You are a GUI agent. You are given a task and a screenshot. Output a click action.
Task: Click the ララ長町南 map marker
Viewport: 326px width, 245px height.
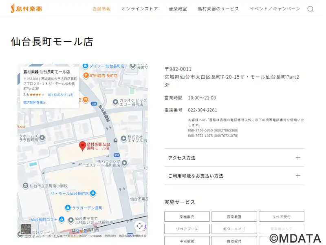point(42,138)
